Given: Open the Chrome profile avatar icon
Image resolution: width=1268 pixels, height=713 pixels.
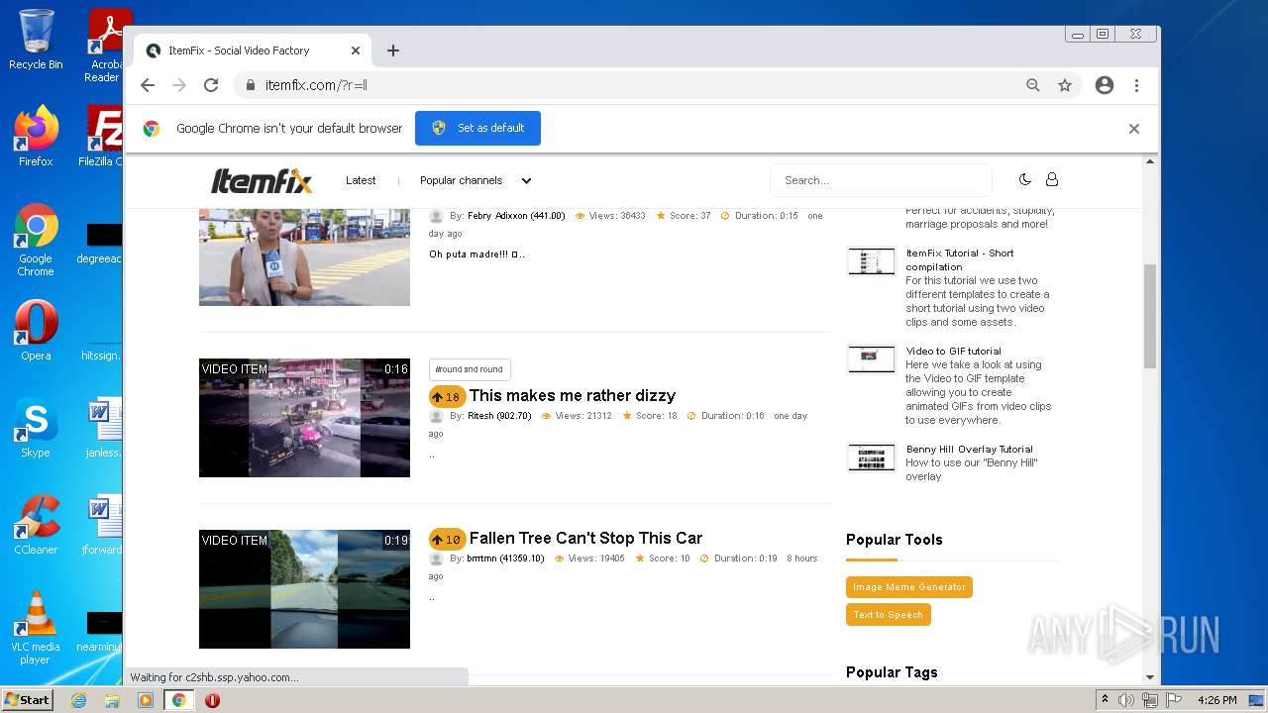Looking at the screenshot, I should click(1105, 85).
